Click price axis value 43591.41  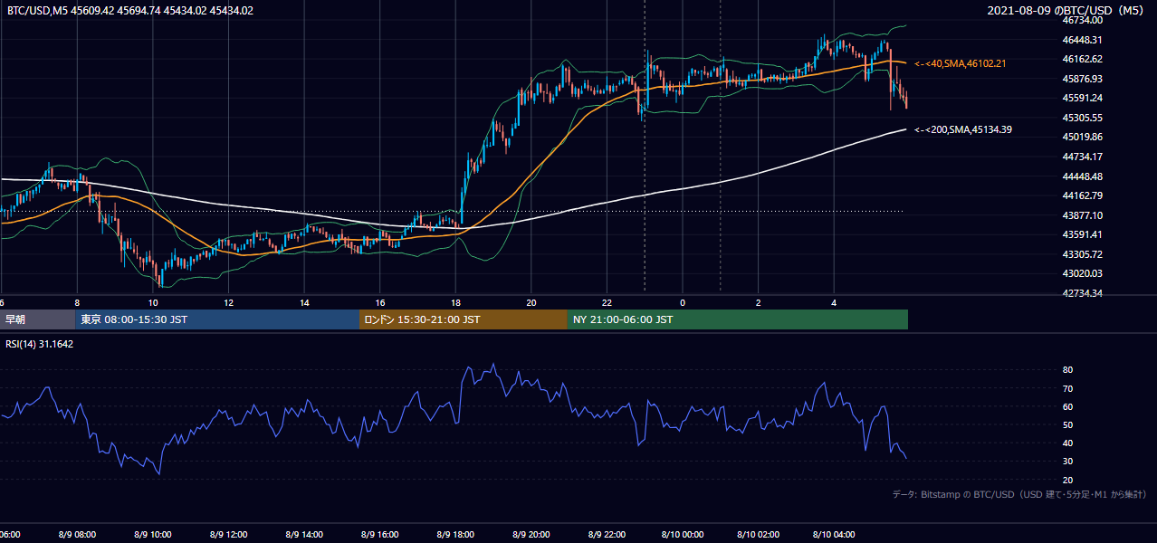click(x=1082, y=234)
